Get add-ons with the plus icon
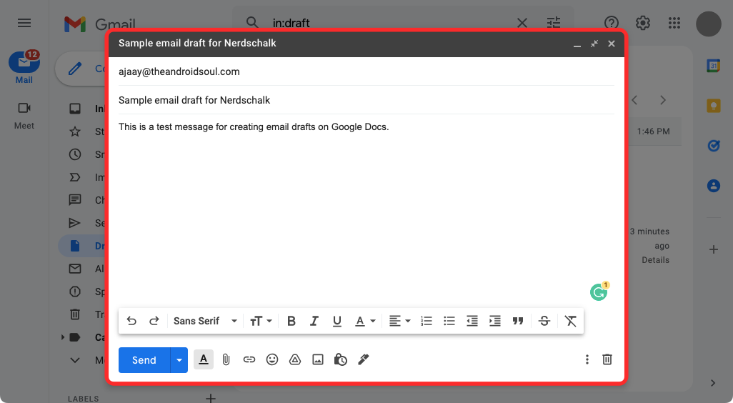Image resolution: width=733 pixels, height=403 pixels. coord(714,249)
